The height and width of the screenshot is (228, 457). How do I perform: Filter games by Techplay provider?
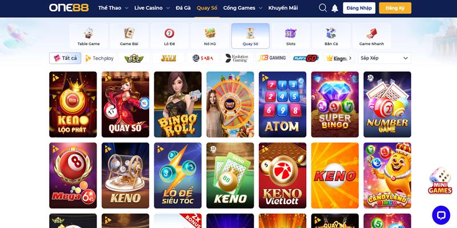tap(99, 58)
